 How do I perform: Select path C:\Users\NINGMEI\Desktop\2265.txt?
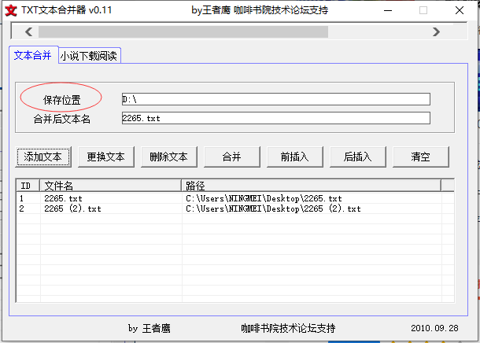[x=264, y=198]
